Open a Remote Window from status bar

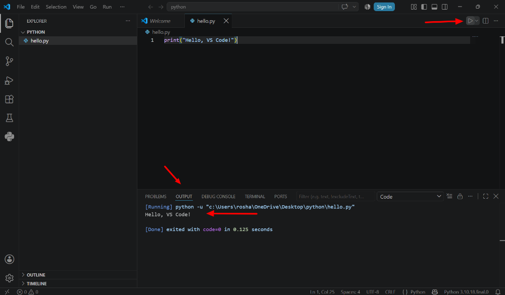tap(7, 292)
